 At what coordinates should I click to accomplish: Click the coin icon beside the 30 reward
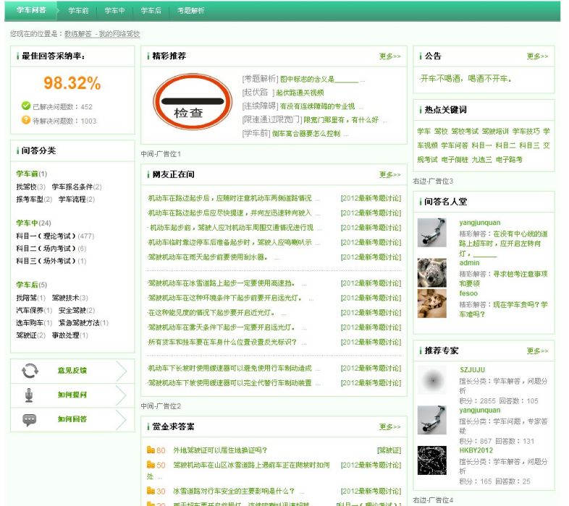coord(151,491)
